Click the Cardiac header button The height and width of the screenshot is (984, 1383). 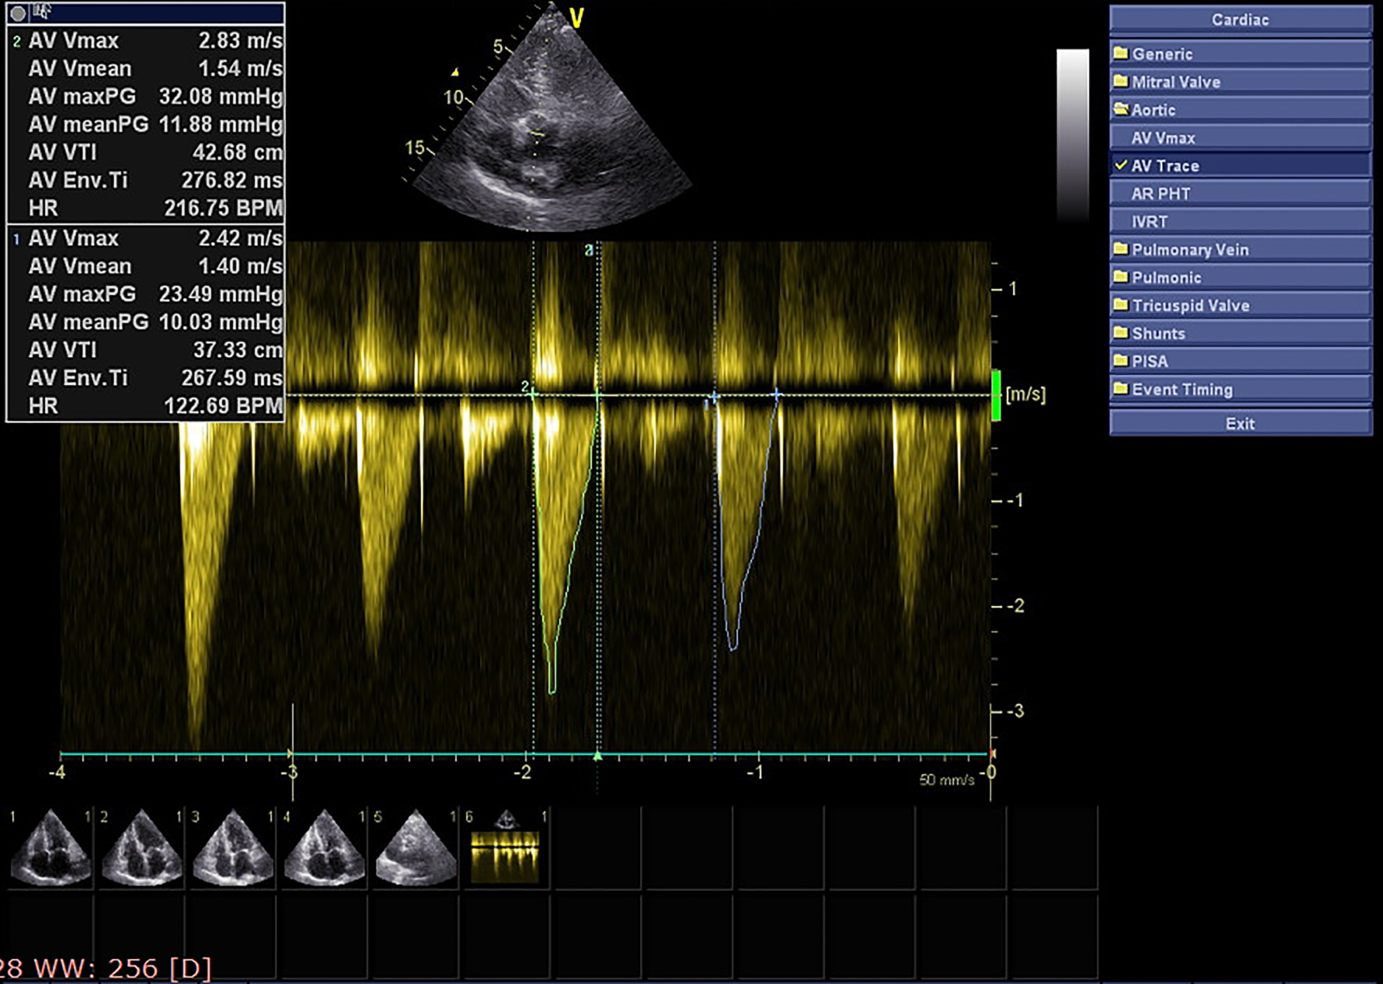[x=1240, y=19]
